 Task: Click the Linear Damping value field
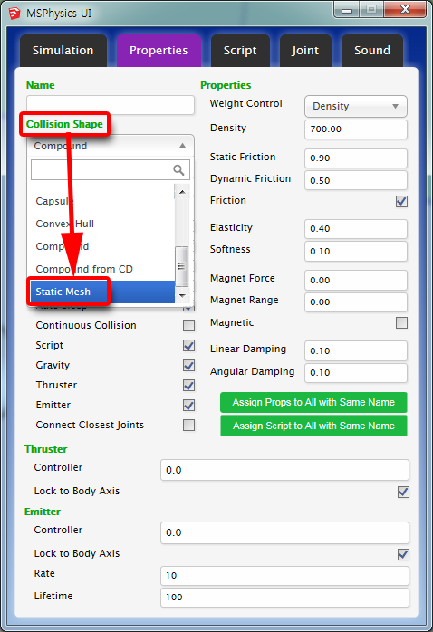(356, 350)
